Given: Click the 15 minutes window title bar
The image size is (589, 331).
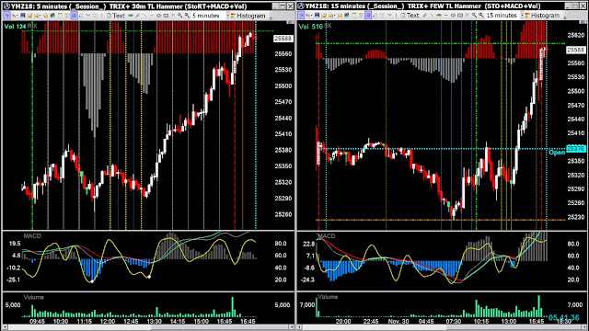Looking at the screenshot, I should [x=442, y=6].
